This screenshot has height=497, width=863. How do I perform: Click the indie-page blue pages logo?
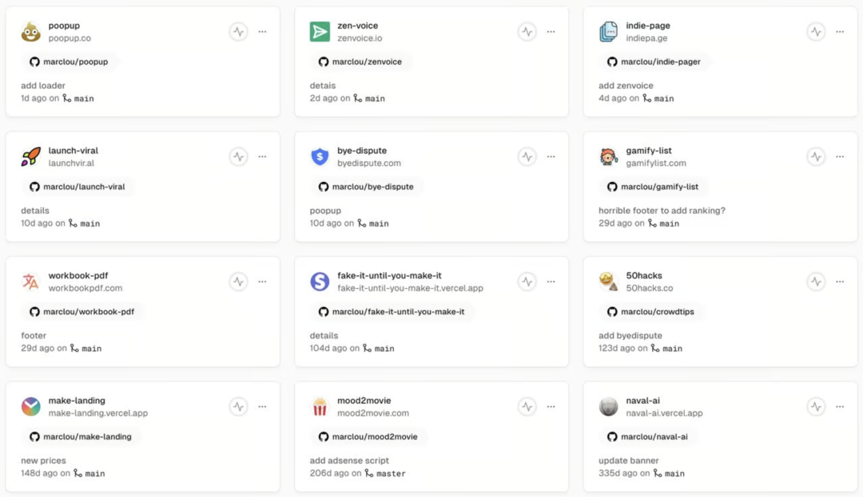click(608, 32)
